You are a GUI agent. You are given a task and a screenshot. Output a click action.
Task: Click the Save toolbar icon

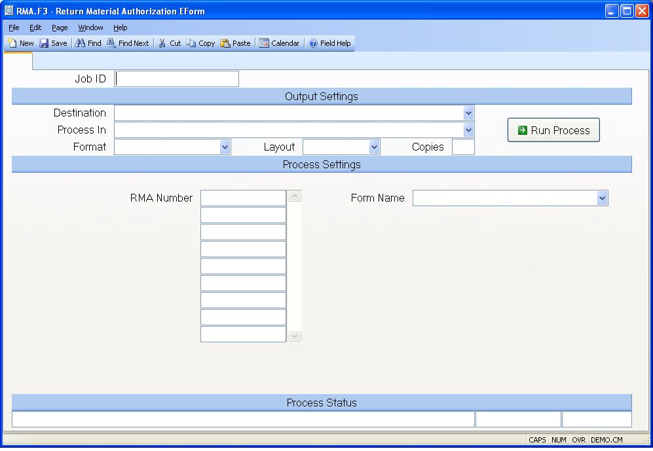point(44,43)
